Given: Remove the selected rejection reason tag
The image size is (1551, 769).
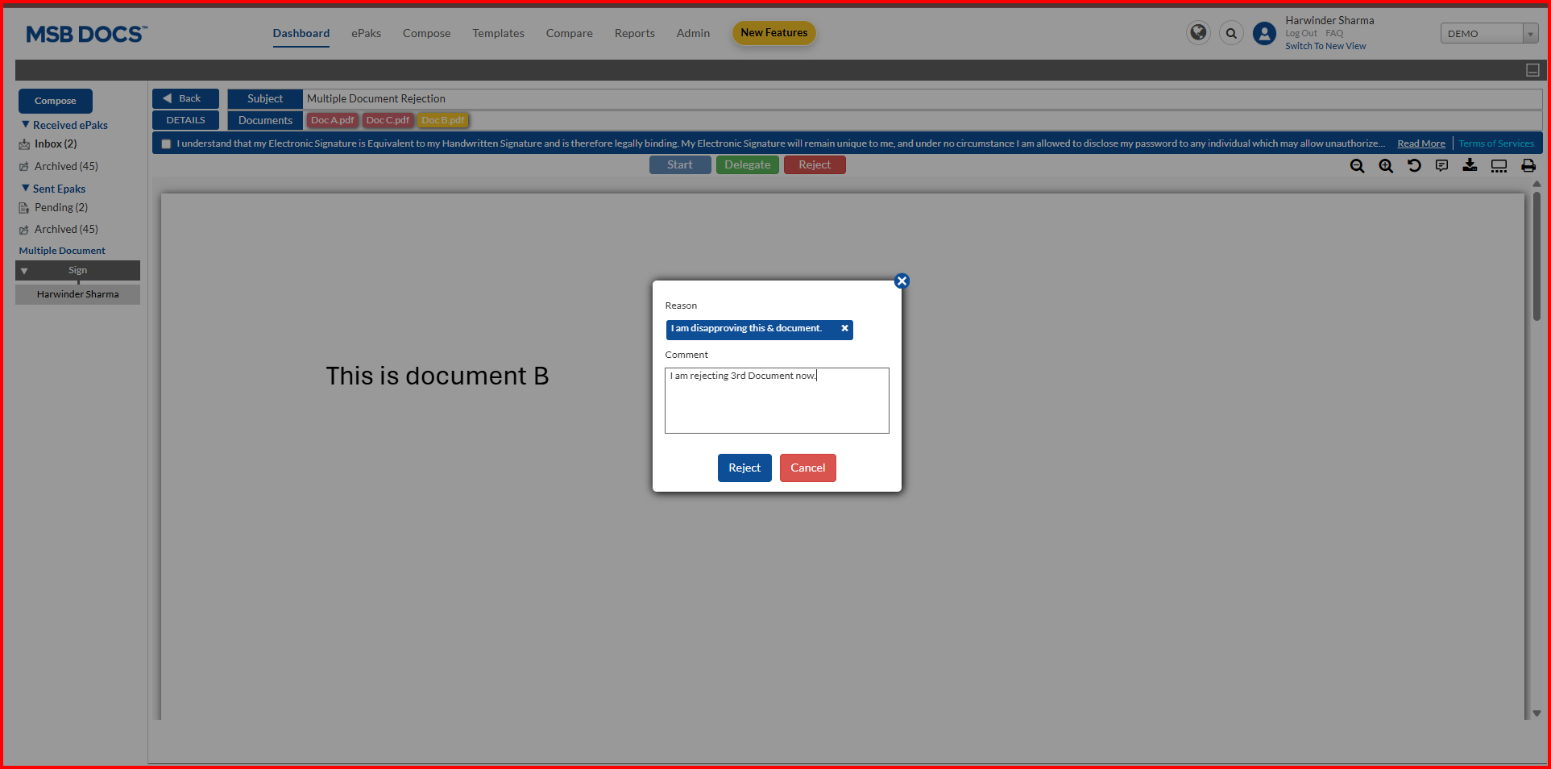Looking at the screenshot, I should pos(844,329).
